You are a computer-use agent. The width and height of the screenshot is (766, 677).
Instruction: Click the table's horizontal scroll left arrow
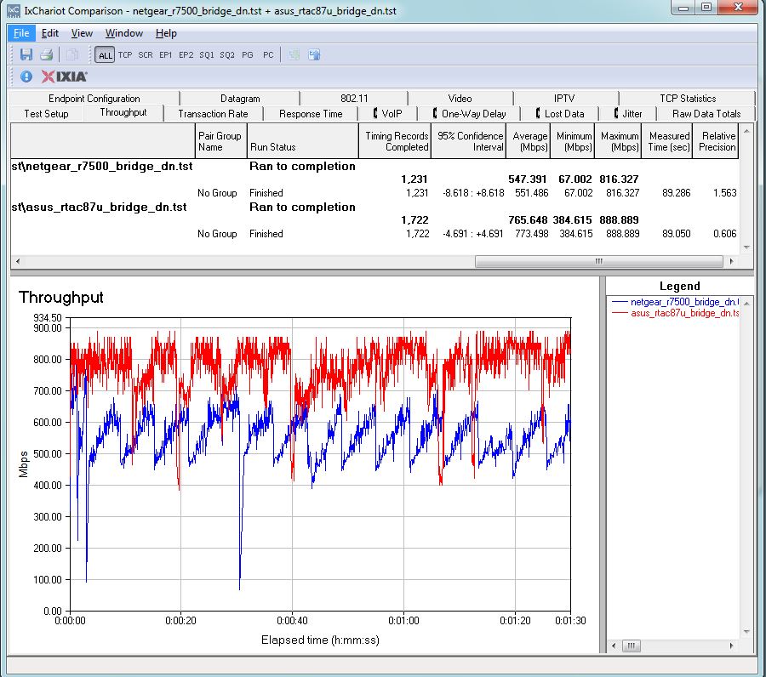[18, 261]
